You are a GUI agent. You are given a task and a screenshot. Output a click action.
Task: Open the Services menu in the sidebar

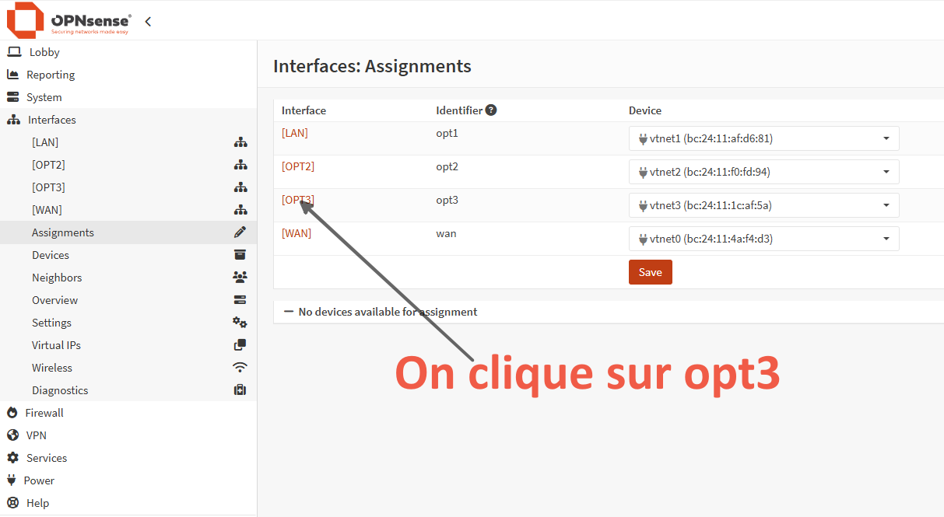[x=47, y=458]
